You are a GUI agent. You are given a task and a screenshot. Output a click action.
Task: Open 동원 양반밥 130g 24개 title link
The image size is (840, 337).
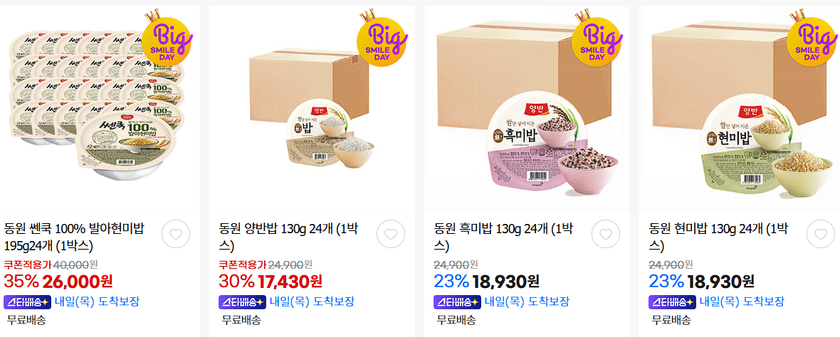(x=289, y=237)
